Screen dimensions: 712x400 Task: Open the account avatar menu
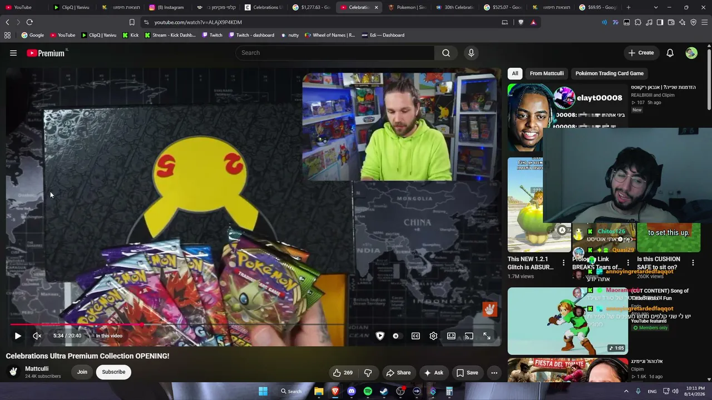[x=691, y=53]
